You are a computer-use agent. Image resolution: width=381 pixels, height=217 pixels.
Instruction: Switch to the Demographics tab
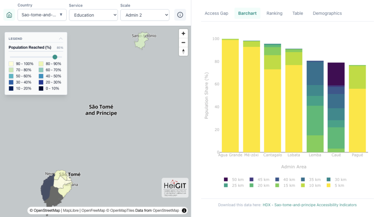327,13
